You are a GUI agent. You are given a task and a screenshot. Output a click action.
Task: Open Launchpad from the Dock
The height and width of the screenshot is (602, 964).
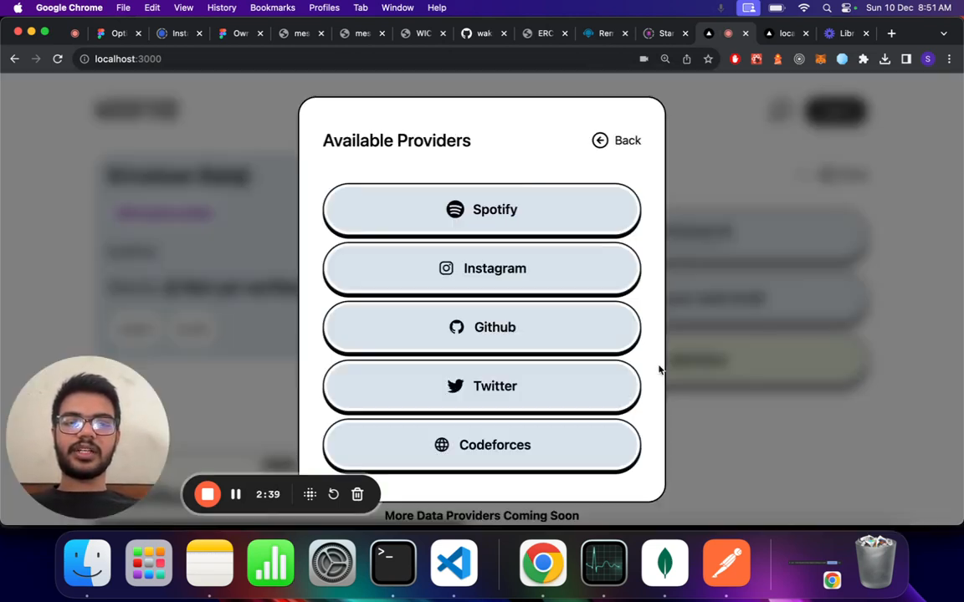click(149, 563)
